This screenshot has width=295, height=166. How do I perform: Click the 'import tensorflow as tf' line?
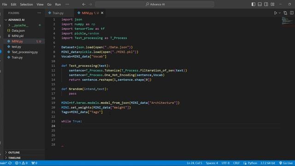tap(83, 29)
